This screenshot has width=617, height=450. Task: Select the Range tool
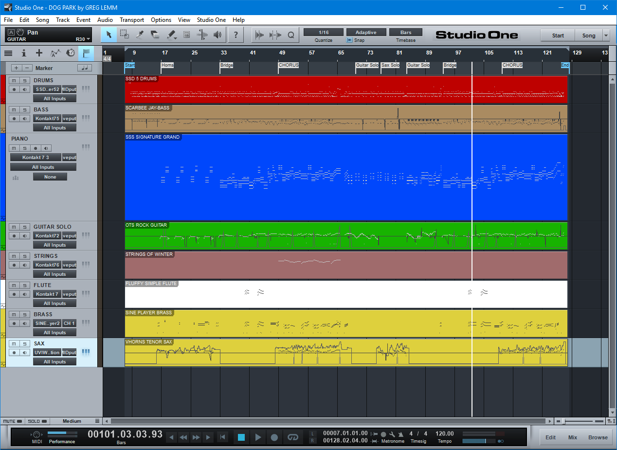point(125,35)
